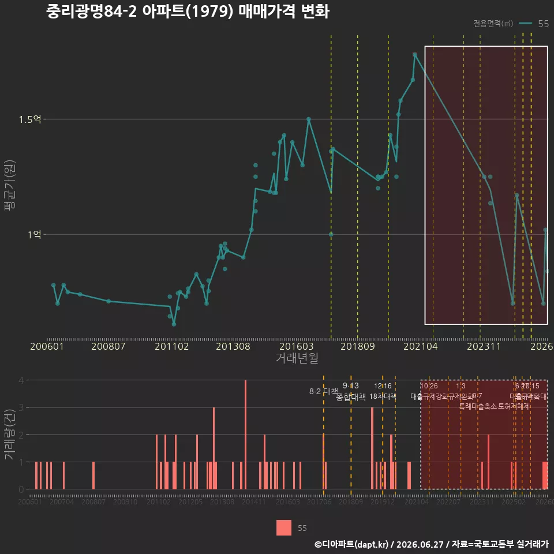This screenshot has height=554, width=554.
Task: Click the 8·2 대책 policy annotation
Action: [x=324, y=391]
